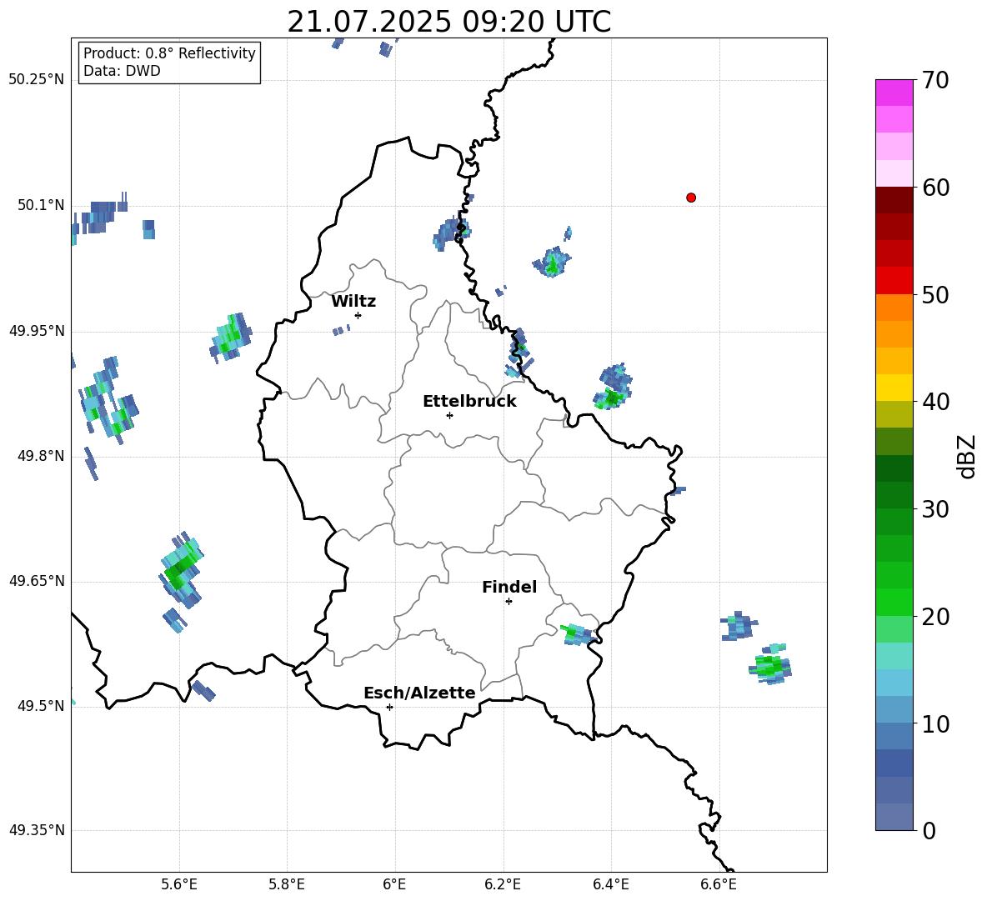Click the Esch/Alzette station cross marker
This screenshot has height=901, width=987.
tap(389, 707)
